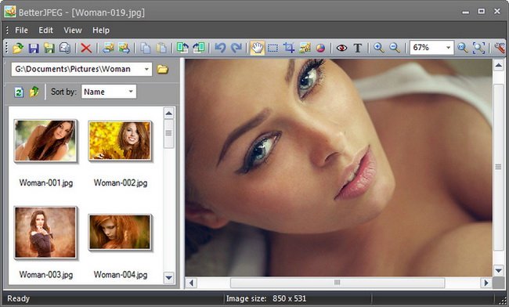Screen dimensions: 509x307
Task: Zoom out with the minus magnifier
Action: [x=395, y=48]
